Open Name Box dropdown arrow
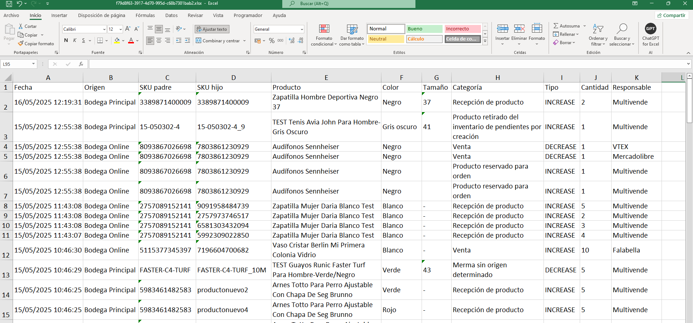 point(33,64)
